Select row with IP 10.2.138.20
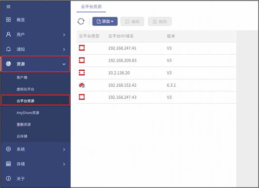Viewport: 259px width, 188px height. click(x=156, y=73)
